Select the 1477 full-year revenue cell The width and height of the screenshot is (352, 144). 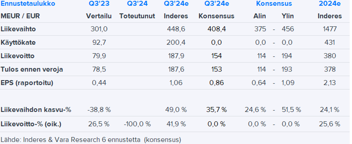pyautogui.click(x=329, y=29)
